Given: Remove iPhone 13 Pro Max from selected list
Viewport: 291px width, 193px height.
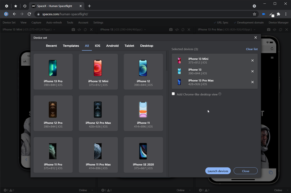Looking at the screenshot, I should pos(252,82).
